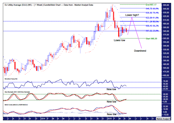This screenshot has height=123, width=174.
Task: Click the 76,00 value on RSI axis
Action: coord(165,81)
